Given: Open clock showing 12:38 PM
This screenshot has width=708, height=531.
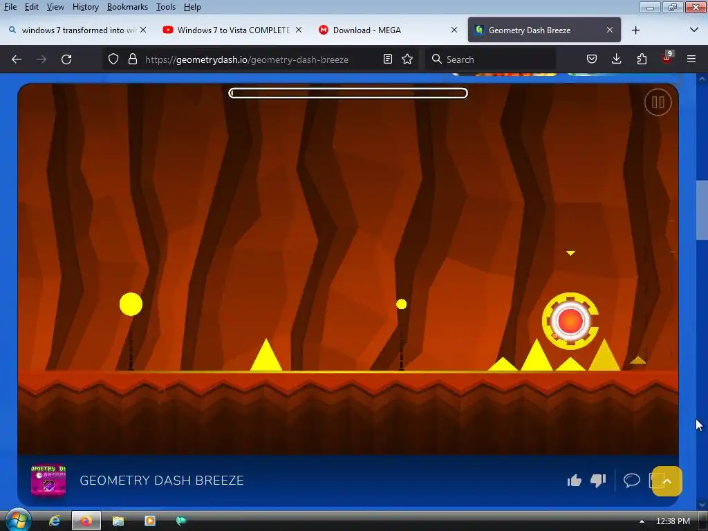Looking at the screenshot, I should tap(673, 521).
